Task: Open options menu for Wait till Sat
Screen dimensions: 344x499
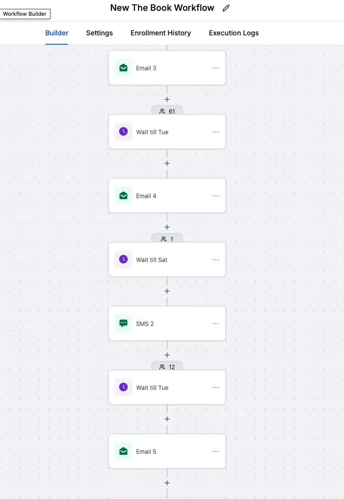Action: tap(216, 260)
